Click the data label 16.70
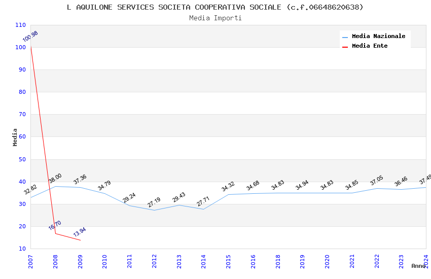Viewport: 431px width, 279px height. tap(55, 225)
